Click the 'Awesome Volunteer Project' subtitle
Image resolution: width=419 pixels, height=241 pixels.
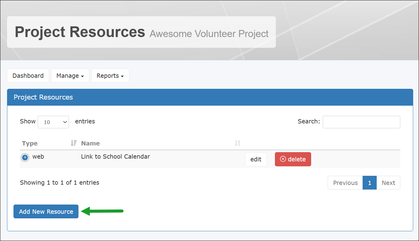pos(209,34)
